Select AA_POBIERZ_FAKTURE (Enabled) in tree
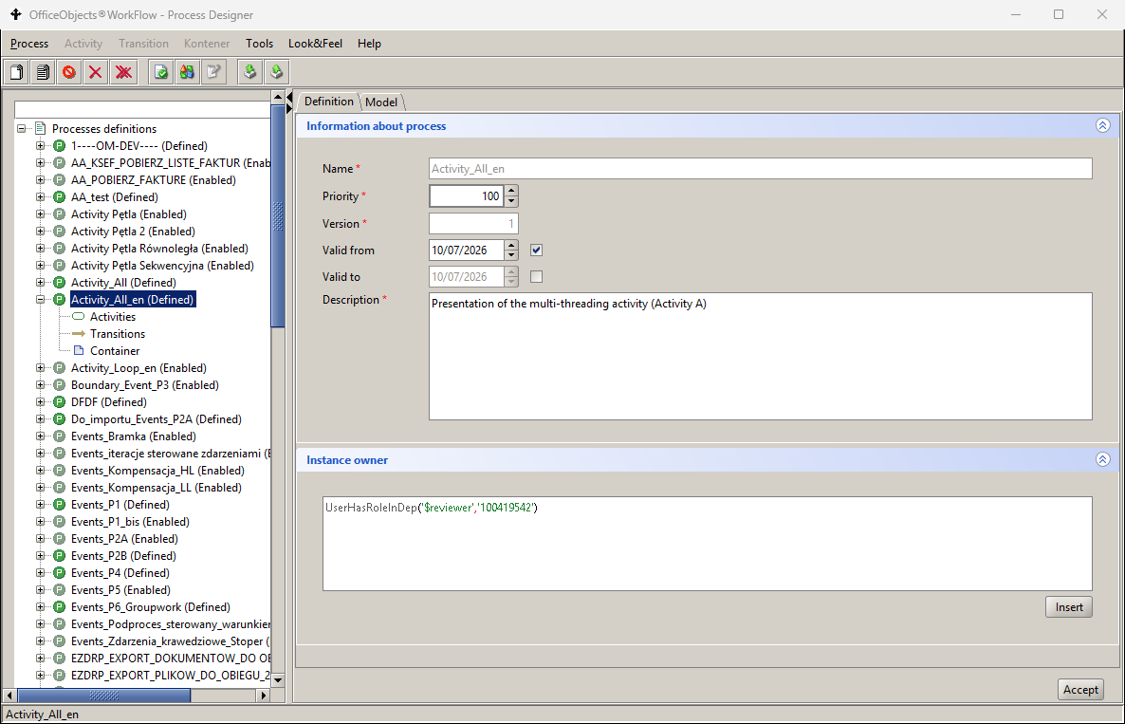 (153, 180)
